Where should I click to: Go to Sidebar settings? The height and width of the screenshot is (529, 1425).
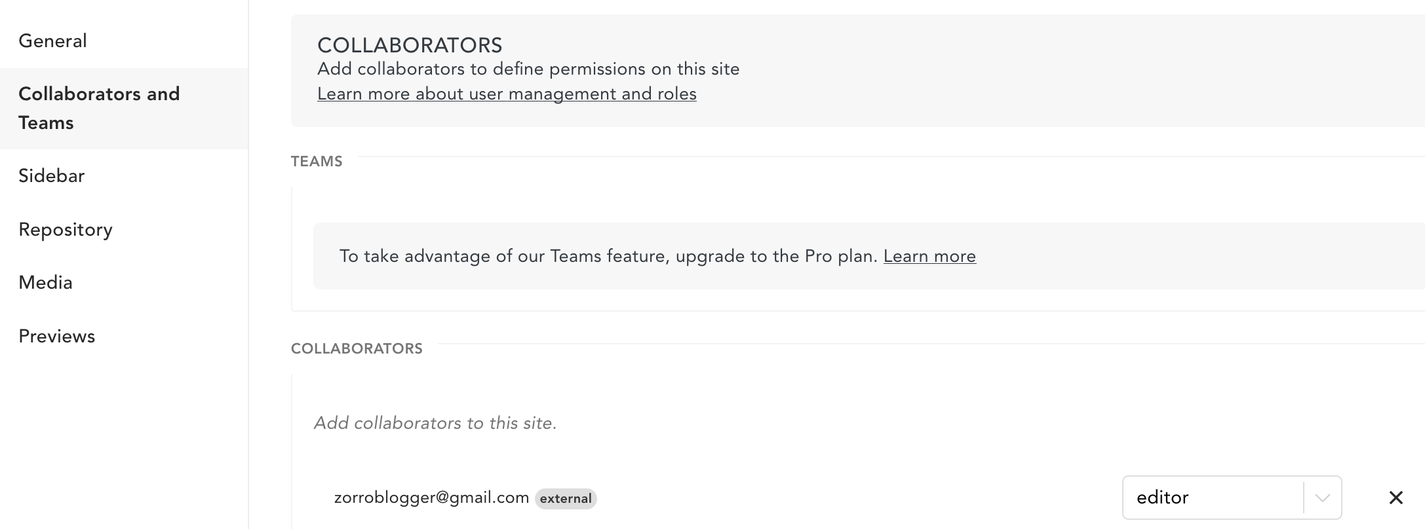click(52, 175)
